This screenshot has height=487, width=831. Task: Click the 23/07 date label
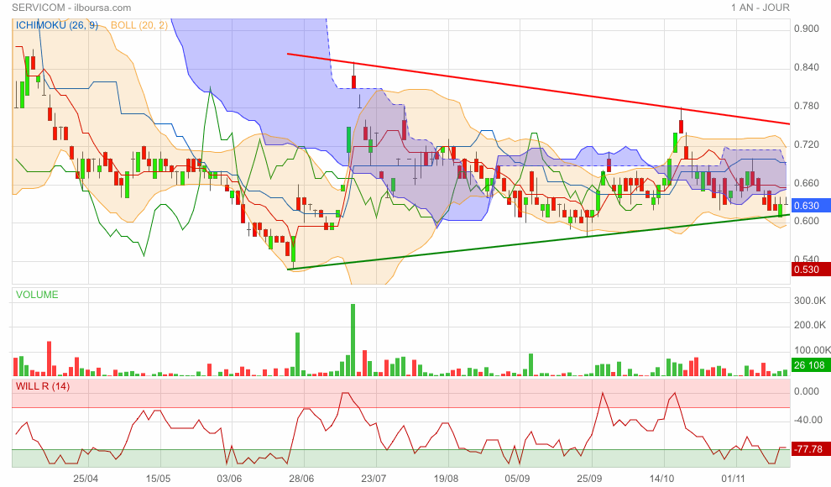(374, 479)
